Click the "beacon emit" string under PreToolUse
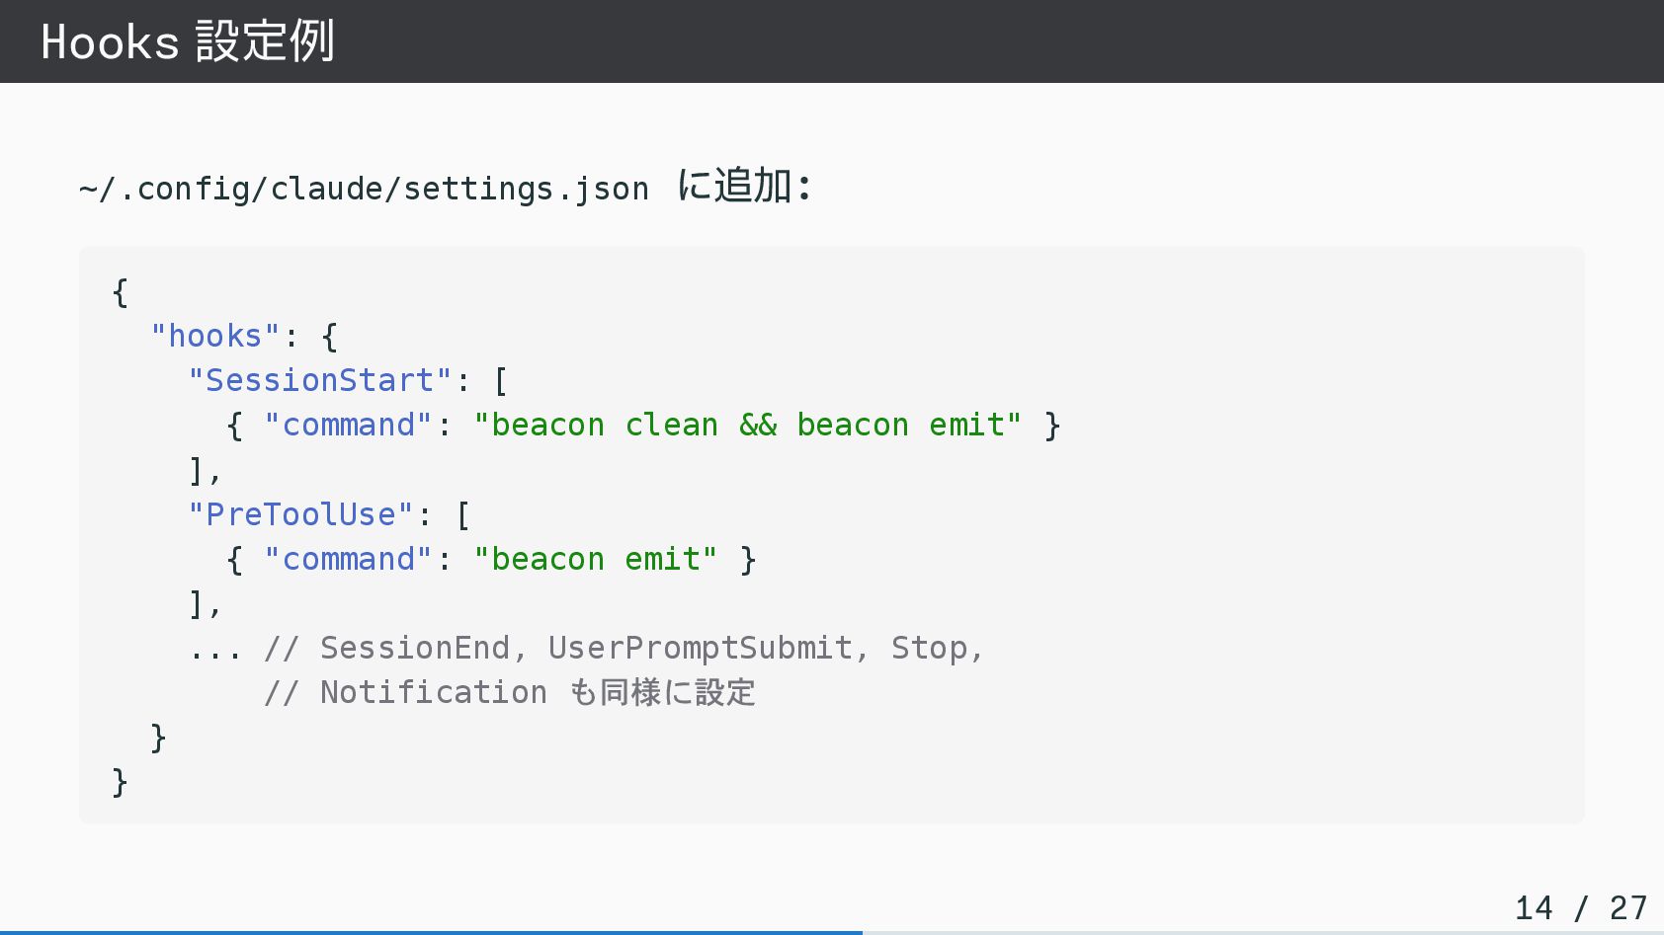 coord(595,559)
